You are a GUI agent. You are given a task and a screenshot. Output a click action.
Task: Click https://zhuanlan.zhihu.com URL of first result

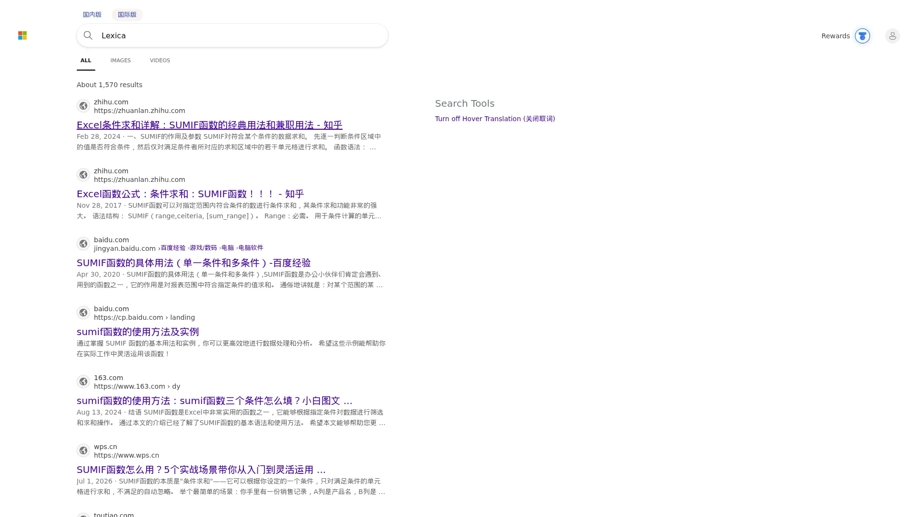click(139, 111)
